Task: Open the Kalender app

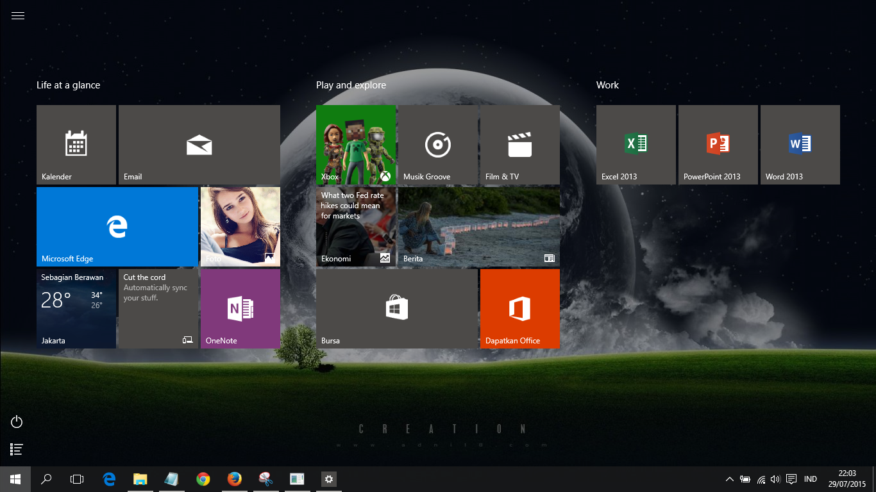Action: tap(76, 144)
